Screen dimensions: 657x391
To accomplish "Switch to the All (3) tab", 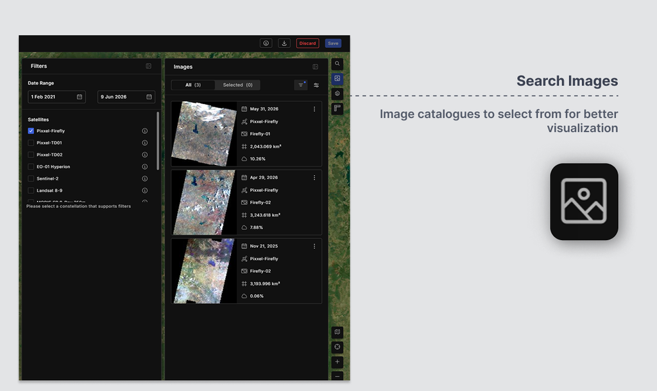I will pos(193,85).
